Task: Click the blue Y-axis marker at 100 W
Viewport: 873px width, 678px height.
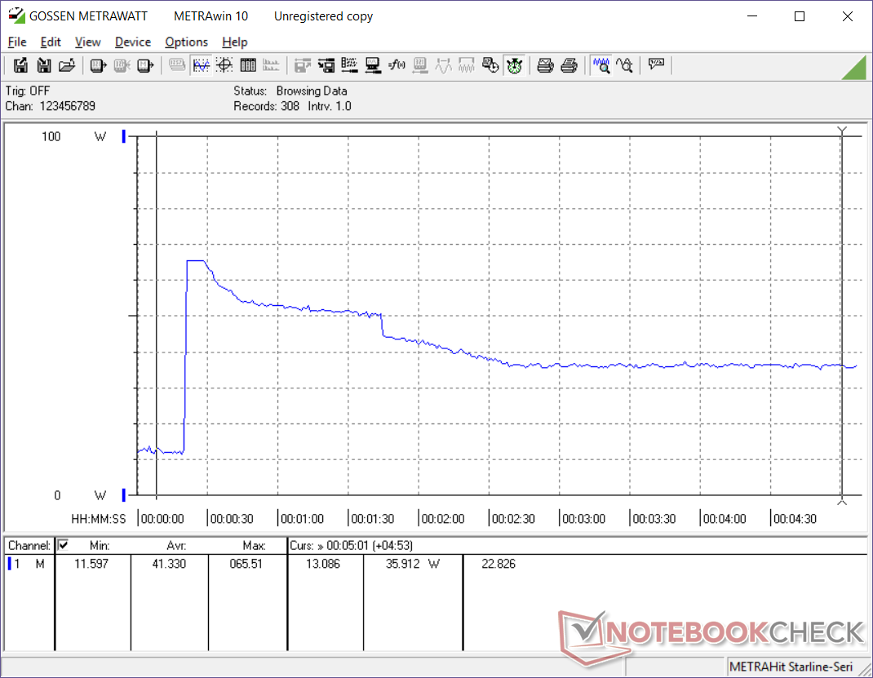Action: click(123, 137)
